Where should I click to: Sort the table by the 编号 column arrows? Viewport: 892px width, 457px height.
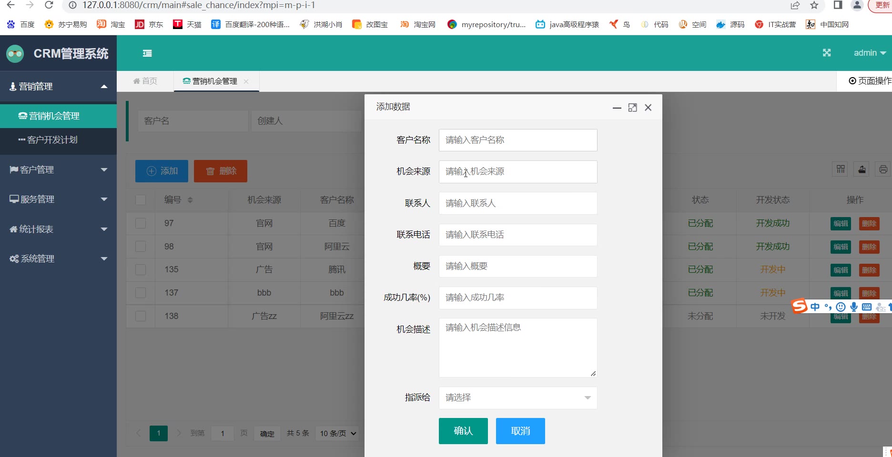coord(190,200)
